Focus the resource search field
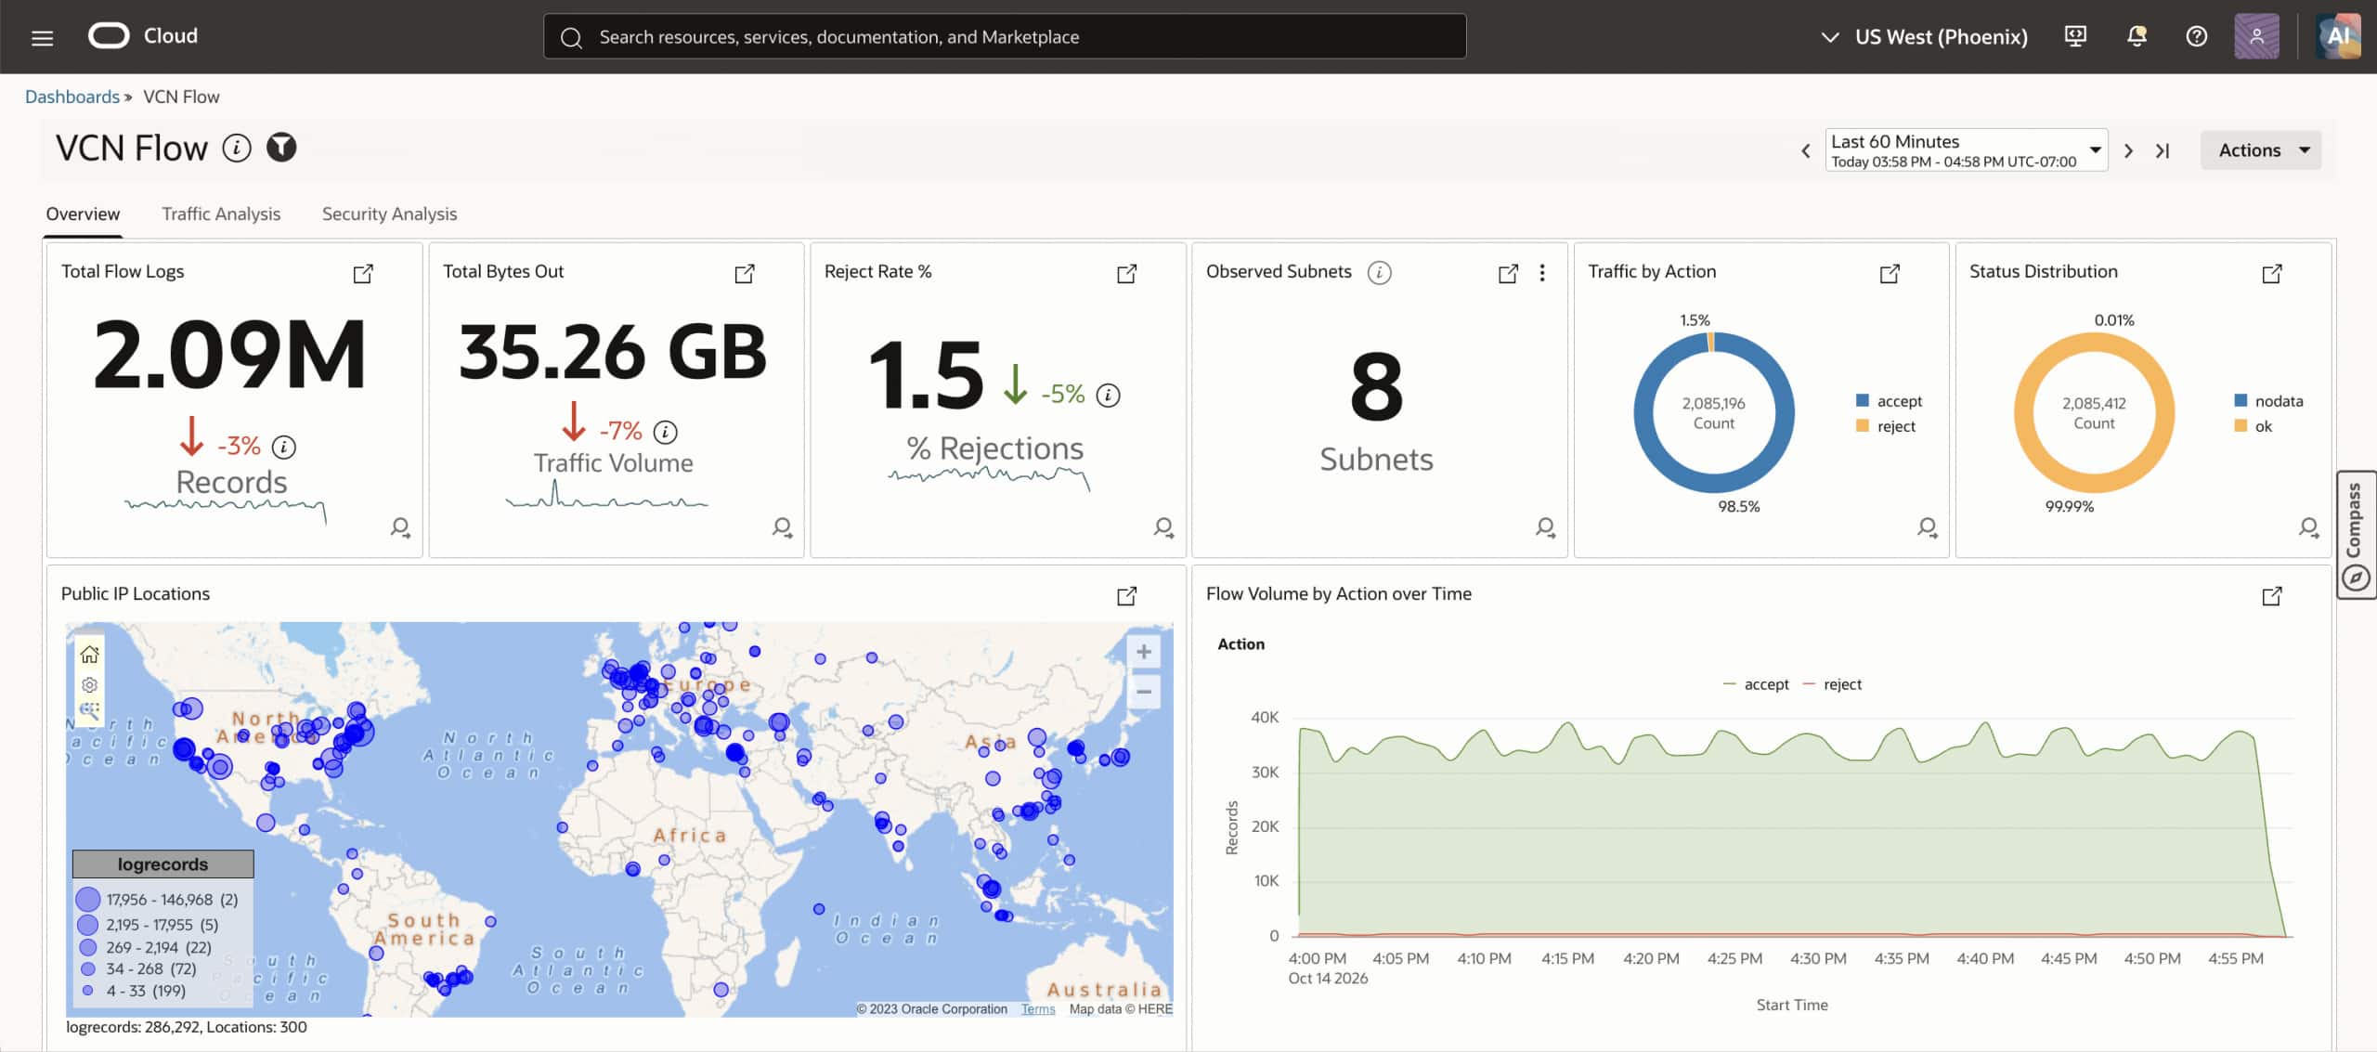The width and height of the screenshot is (2377, 1052). coord(1005,36)
